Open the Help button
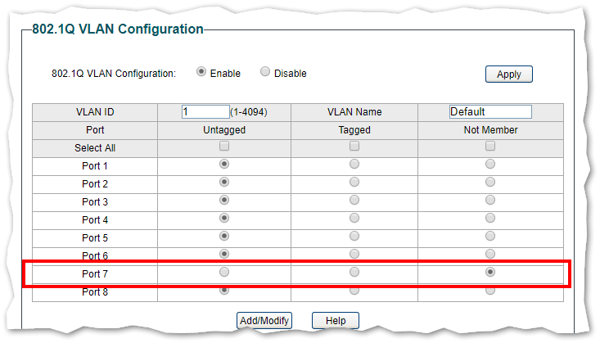The width and height of the screenshot is (600, 343). 336,321
